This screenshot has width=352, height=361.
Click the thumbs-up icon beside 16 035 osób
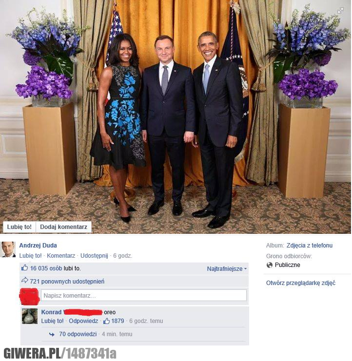[x=25, y=267]
